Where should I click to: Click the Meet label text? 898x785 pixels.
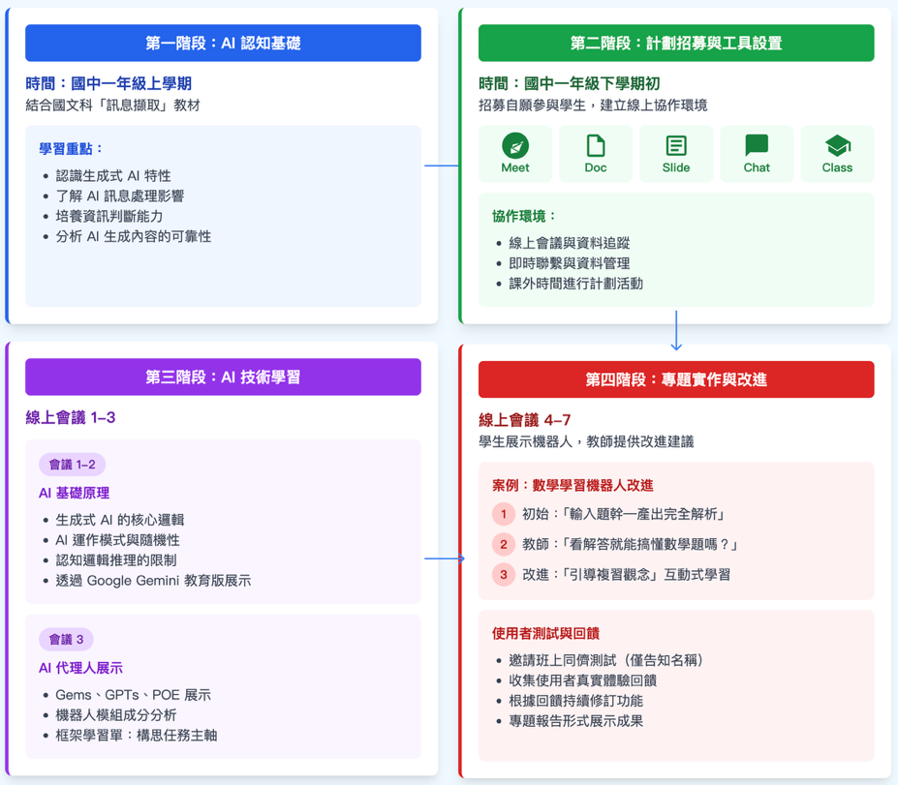(x=514, y=167)
